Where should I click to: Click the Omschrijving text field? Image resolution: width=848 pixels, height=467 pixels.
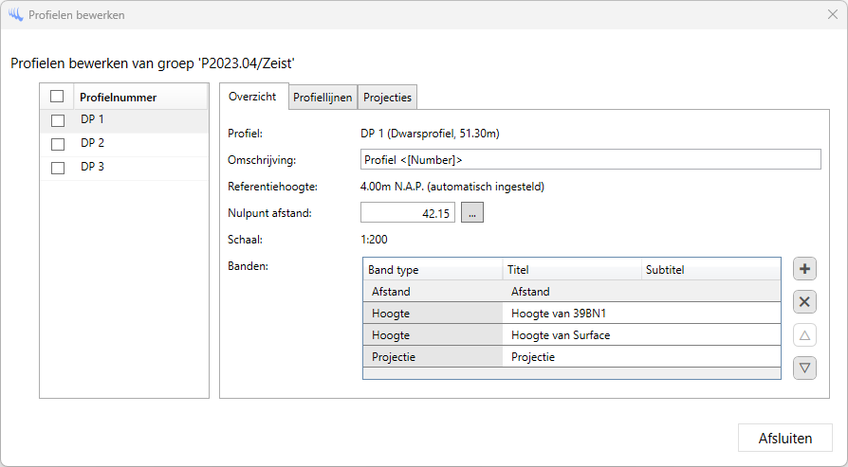[x=591, y=159]
